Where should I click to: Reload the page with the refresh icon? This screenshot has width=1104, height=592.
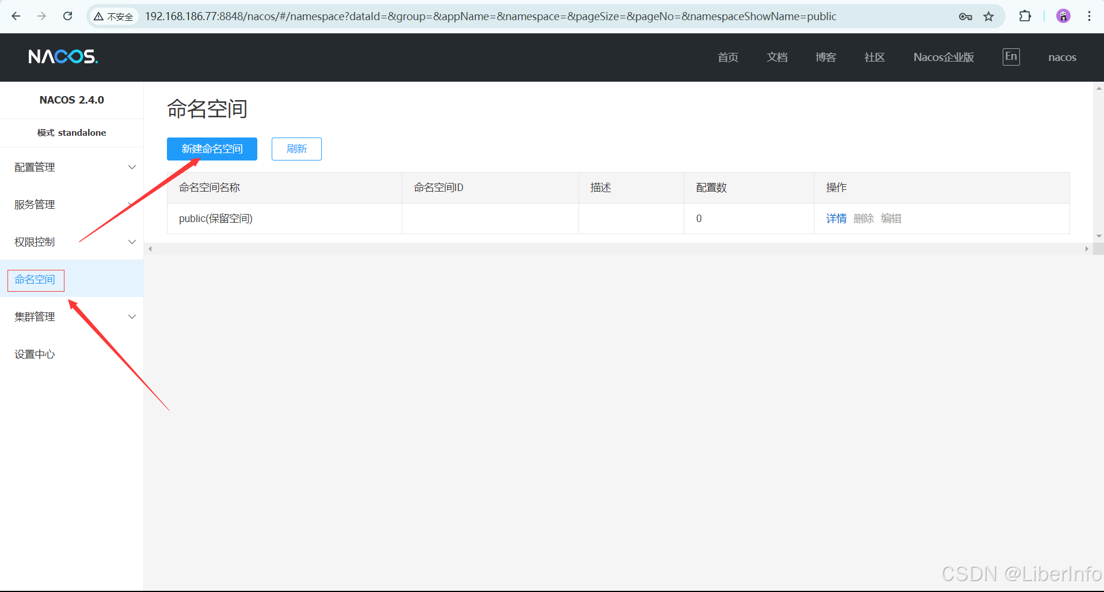point(68,16)
